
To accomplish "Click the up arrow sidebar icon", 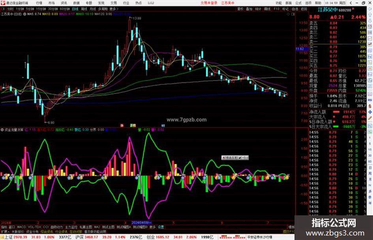I will (370, 15).
